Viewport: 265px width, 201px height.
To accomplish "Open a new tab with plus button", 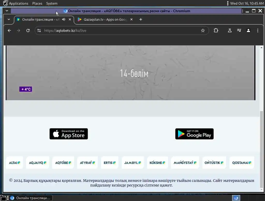I will click(x=141, y=19).
